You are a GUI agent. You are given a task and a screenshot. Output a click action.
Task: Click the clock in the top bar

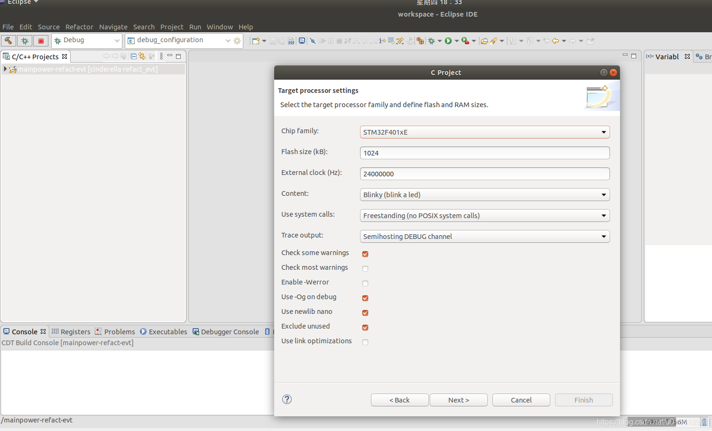pos(439,2)
